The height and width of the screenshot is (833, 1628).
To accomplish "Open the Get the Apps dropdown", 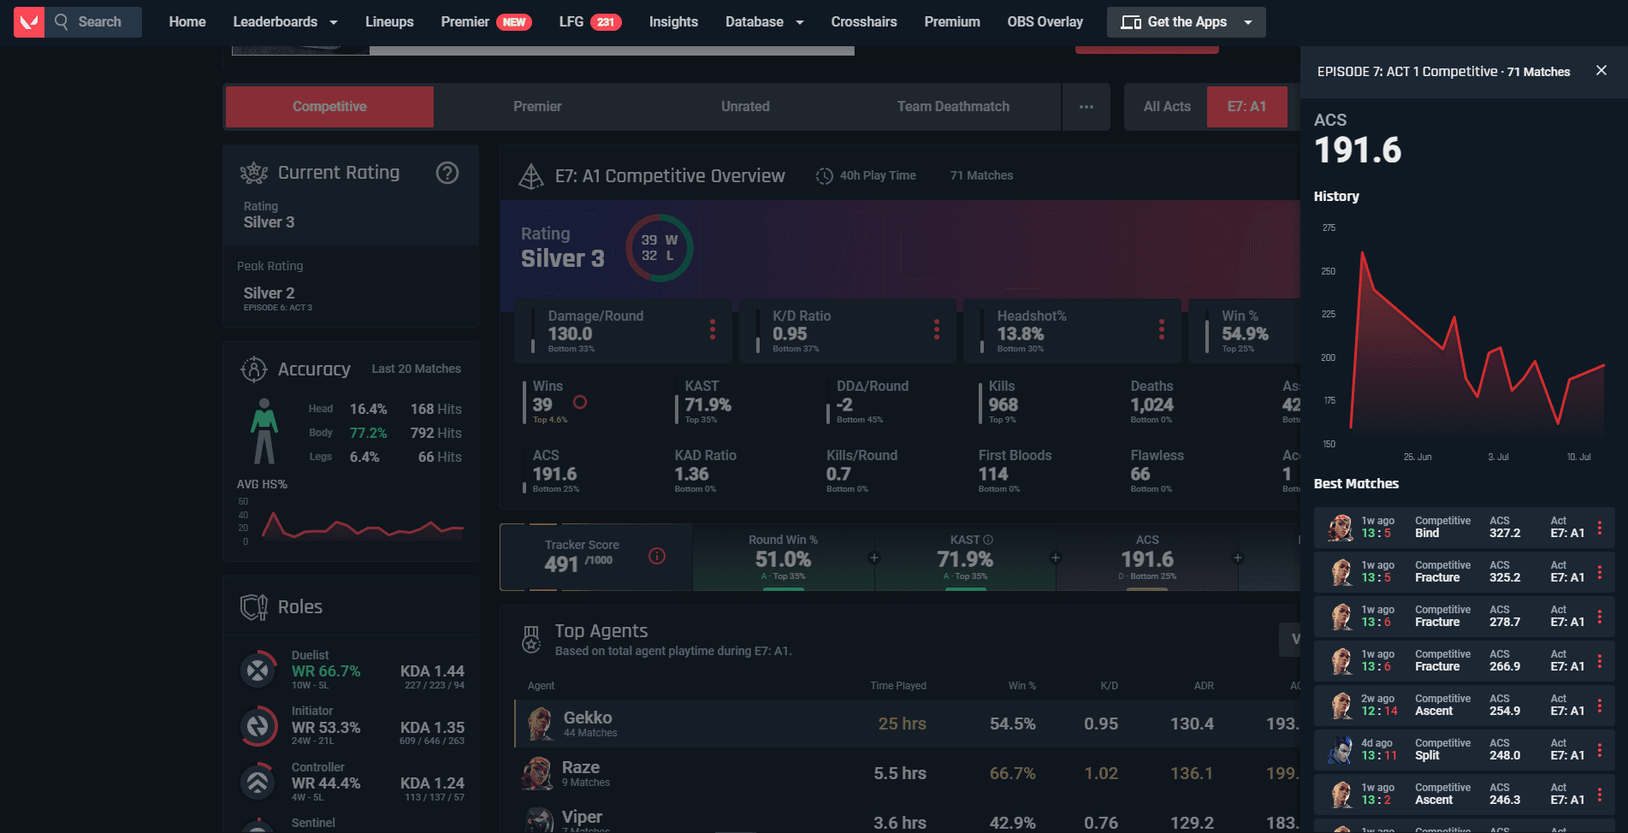I will tap(1248, 22).
